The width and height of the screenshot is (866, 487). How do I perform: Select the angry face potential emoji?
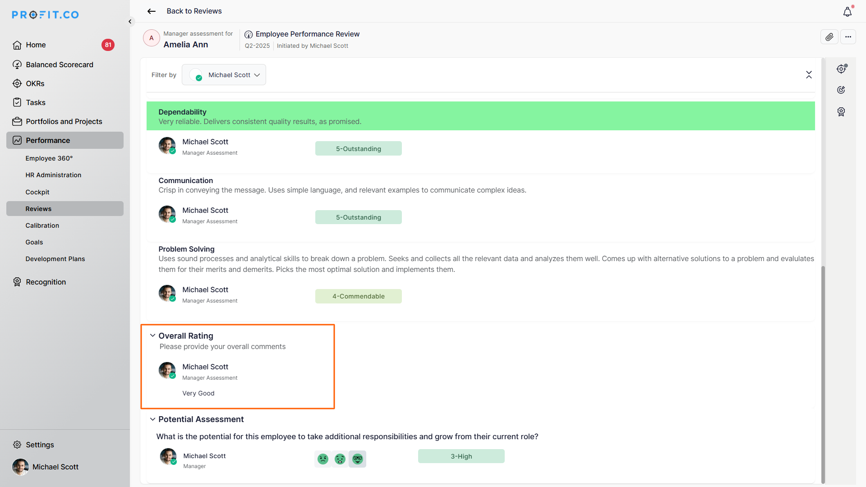click(323, 459)
